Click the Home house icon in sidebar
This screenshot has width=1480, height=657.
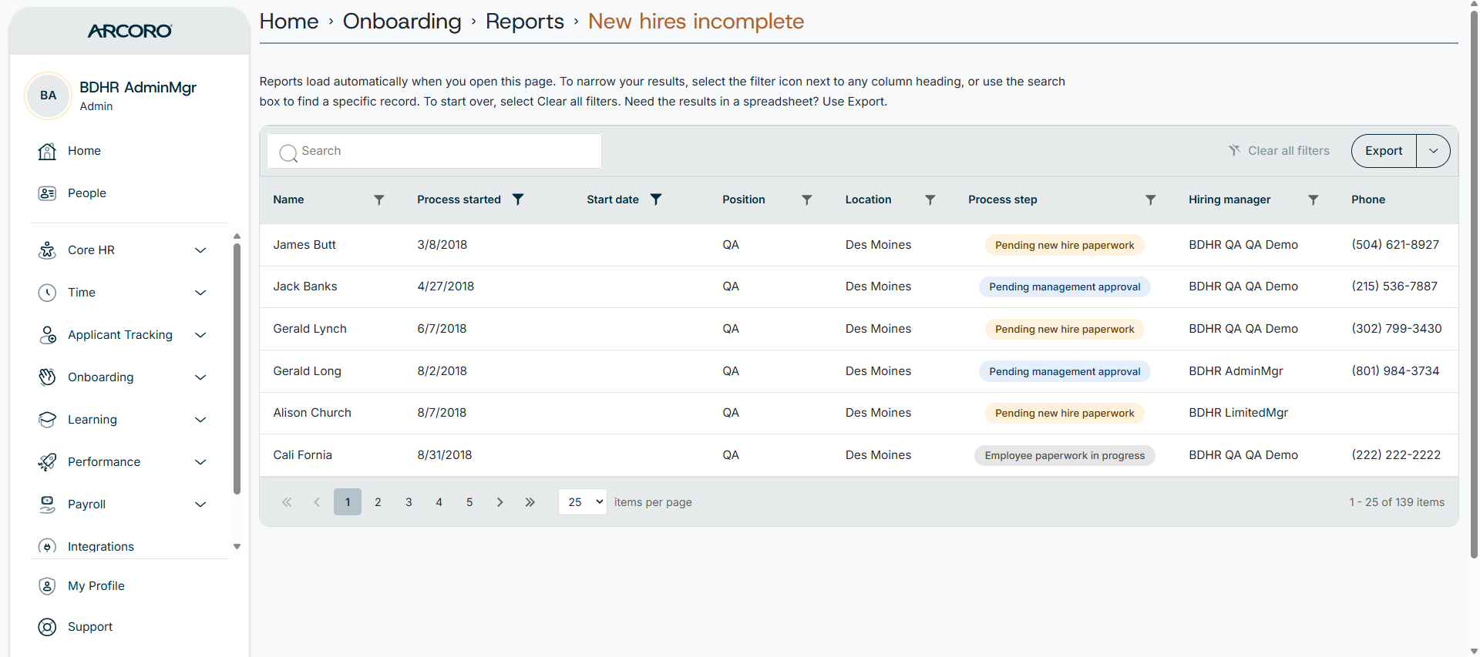47,151
